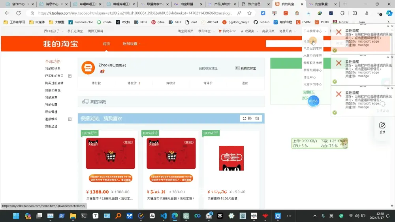Open the 反馈 feedback pencil icon
The image size is (395, 222).
pyautogui.click(x=382, y=125)
